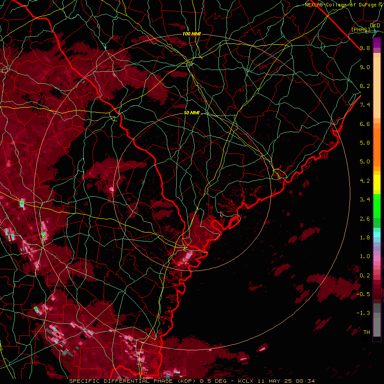Click the 7.4 value on the color scale
The width and height of the screenshot is (384, 384).
365,105
